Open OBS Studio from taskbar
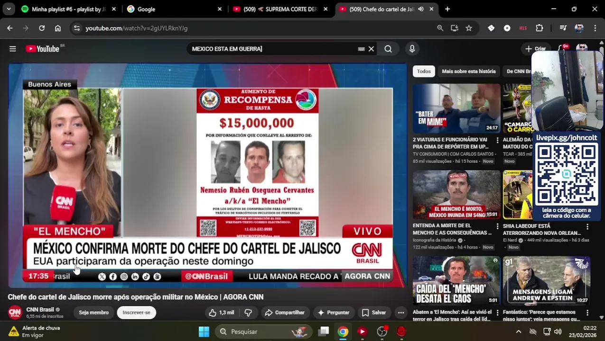605x341 pixels. point(382,332)
